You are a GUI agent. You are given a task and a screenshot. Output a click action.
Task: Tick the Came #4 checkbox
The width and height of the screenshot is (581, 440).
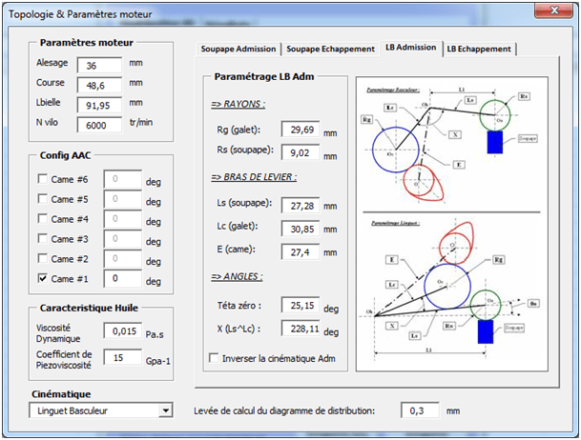point(42,219)
